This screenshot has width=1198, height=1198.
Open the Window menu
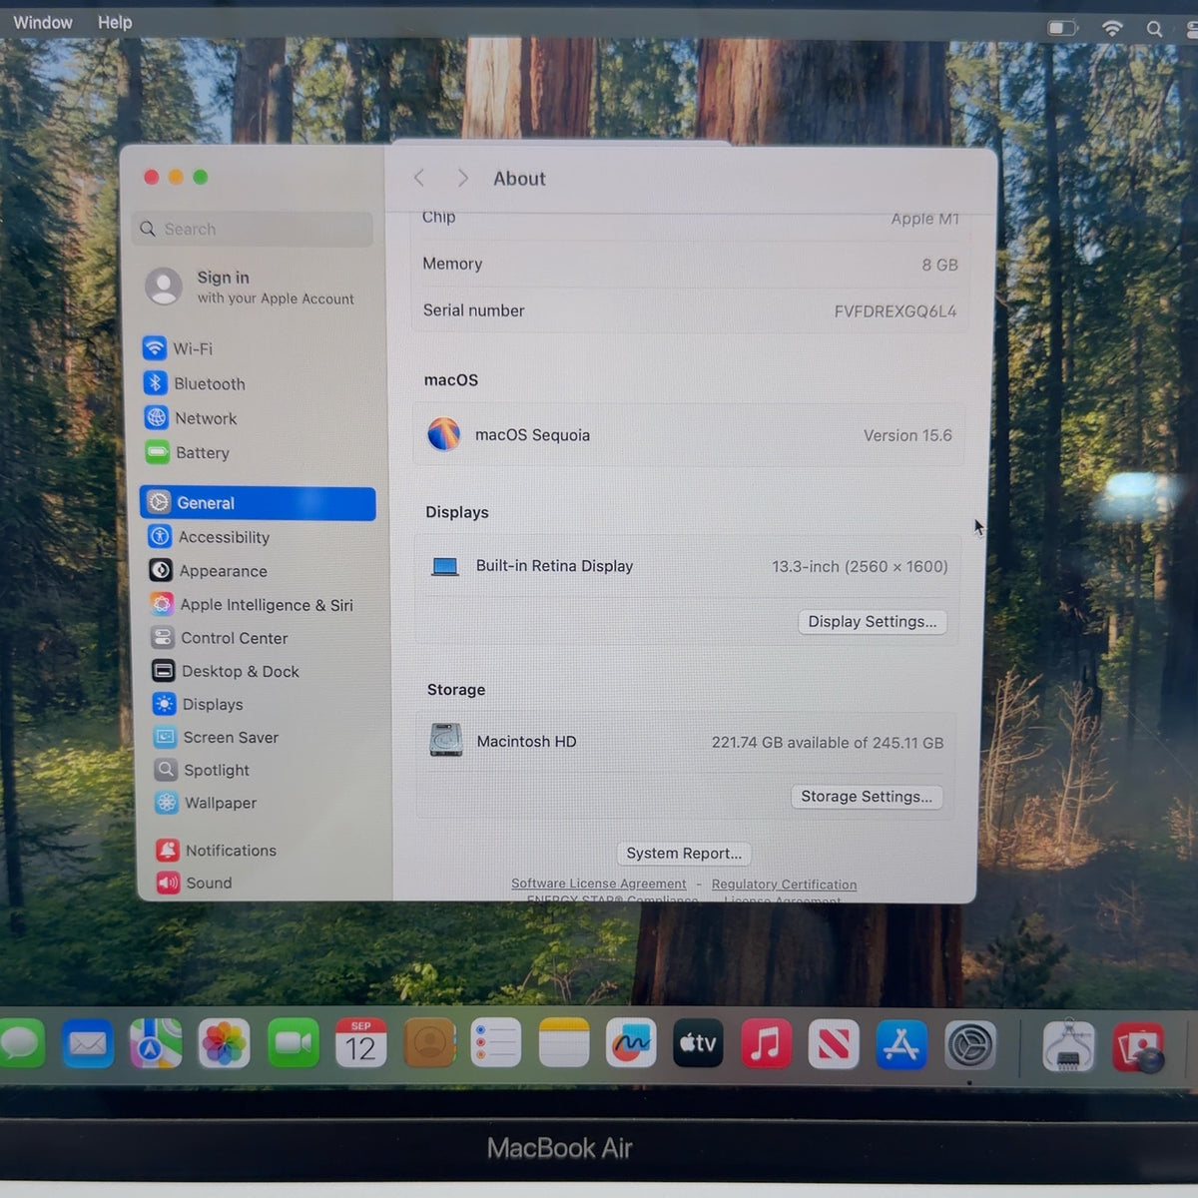pyautogui.click(x=43, y=22)
